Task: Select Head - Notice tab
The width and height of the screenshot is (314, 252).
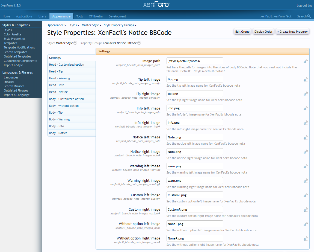Action: (x=72, y=92)
